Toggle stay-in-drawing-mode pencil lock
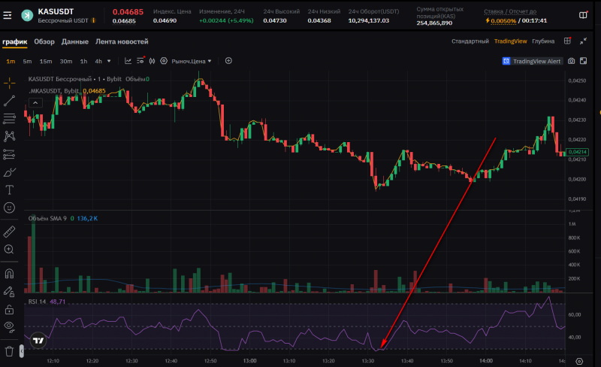 pos(9,292)
